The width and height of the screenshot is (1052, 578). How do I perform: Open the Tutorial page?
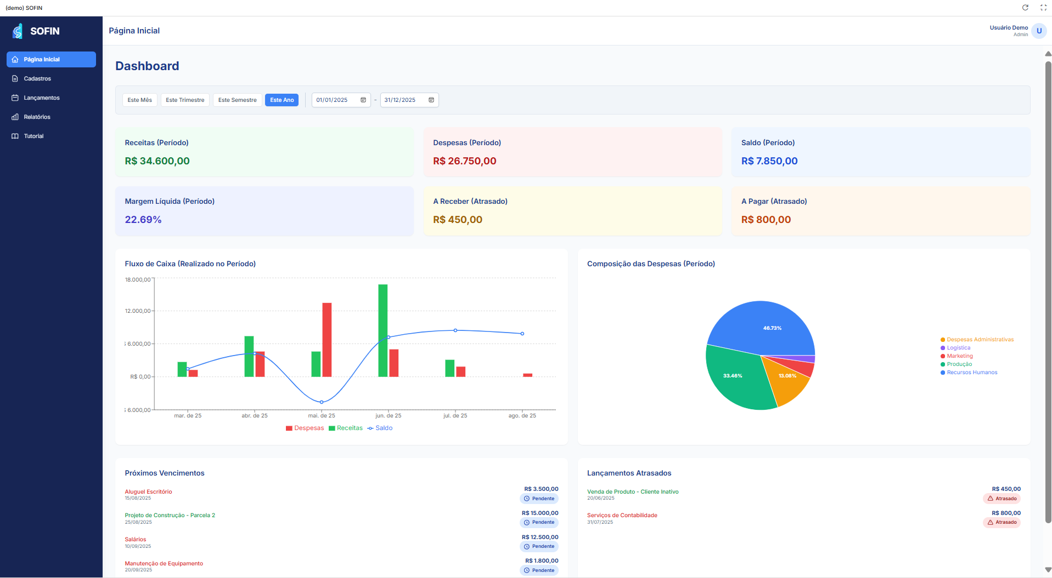pyautogui.click(x=51, y=136)
